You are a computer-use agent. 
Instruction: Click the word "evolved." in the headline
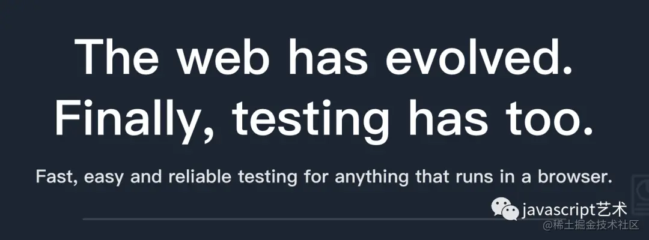(480, 56)
